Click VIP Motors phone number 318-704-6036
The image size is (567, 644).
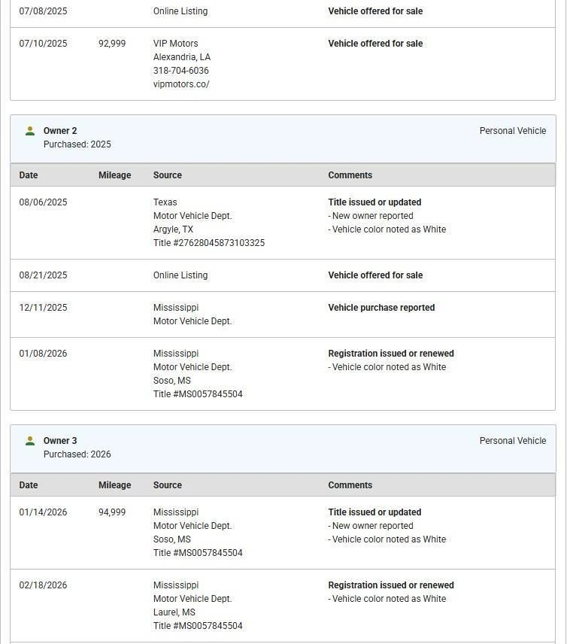(180, 71)
